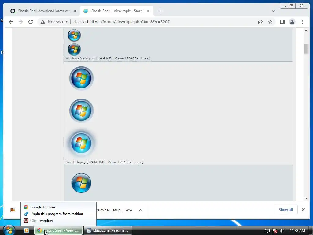Expand the ClassicShellSetup download options chevron

pyautogui.click(x=141, y=210)
